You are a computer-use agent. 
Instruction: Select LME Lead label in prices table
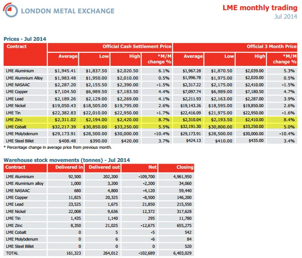(14, 99)
